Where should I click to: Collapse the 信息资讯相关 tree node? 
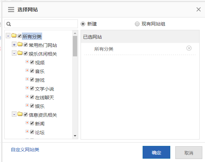coord(14,114)
